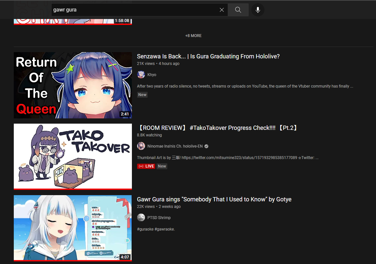
Task: Click the '22K views • 2 weeks ago' text
Action: (159, 207)
